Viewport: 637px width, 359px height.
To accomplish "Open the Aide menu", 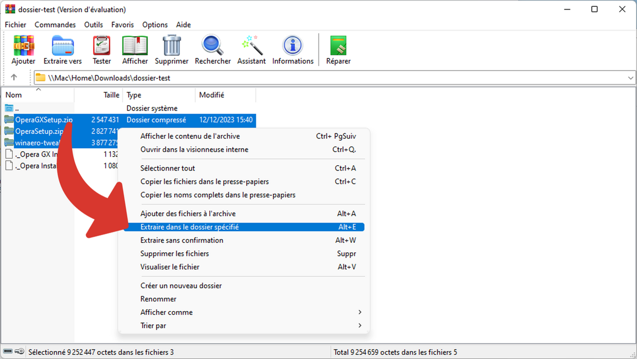I will (184, 24).
